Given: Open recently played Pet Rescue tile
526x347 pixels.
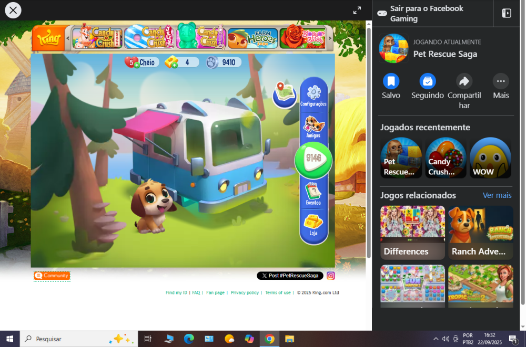Looking at the screenshot, I should point(401,157).
